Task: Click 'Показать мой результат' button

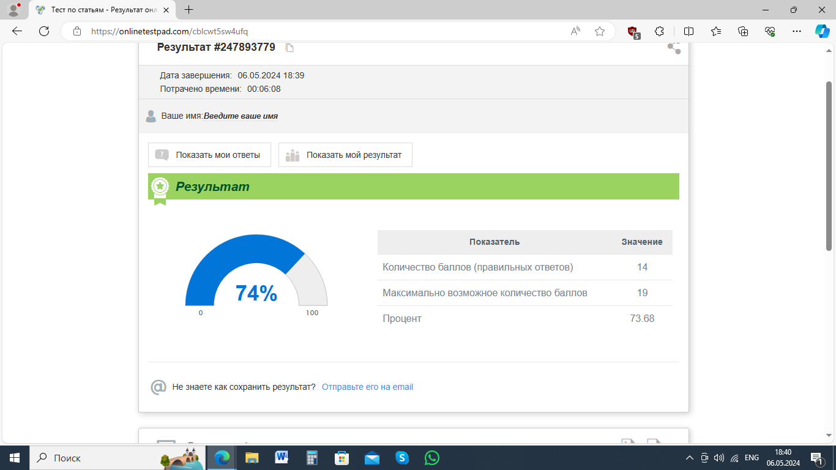Action: click(x=345, y=155)
